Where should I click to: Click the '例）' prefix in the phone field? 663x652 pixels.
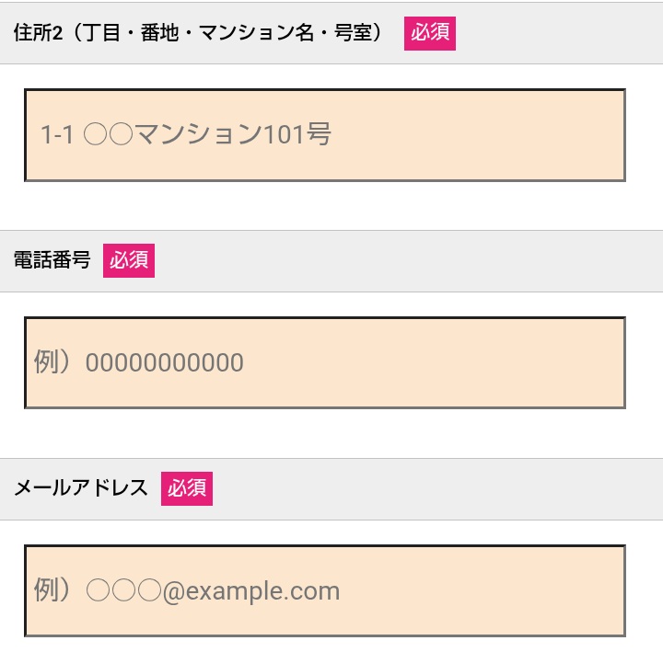tap(53, 362)
